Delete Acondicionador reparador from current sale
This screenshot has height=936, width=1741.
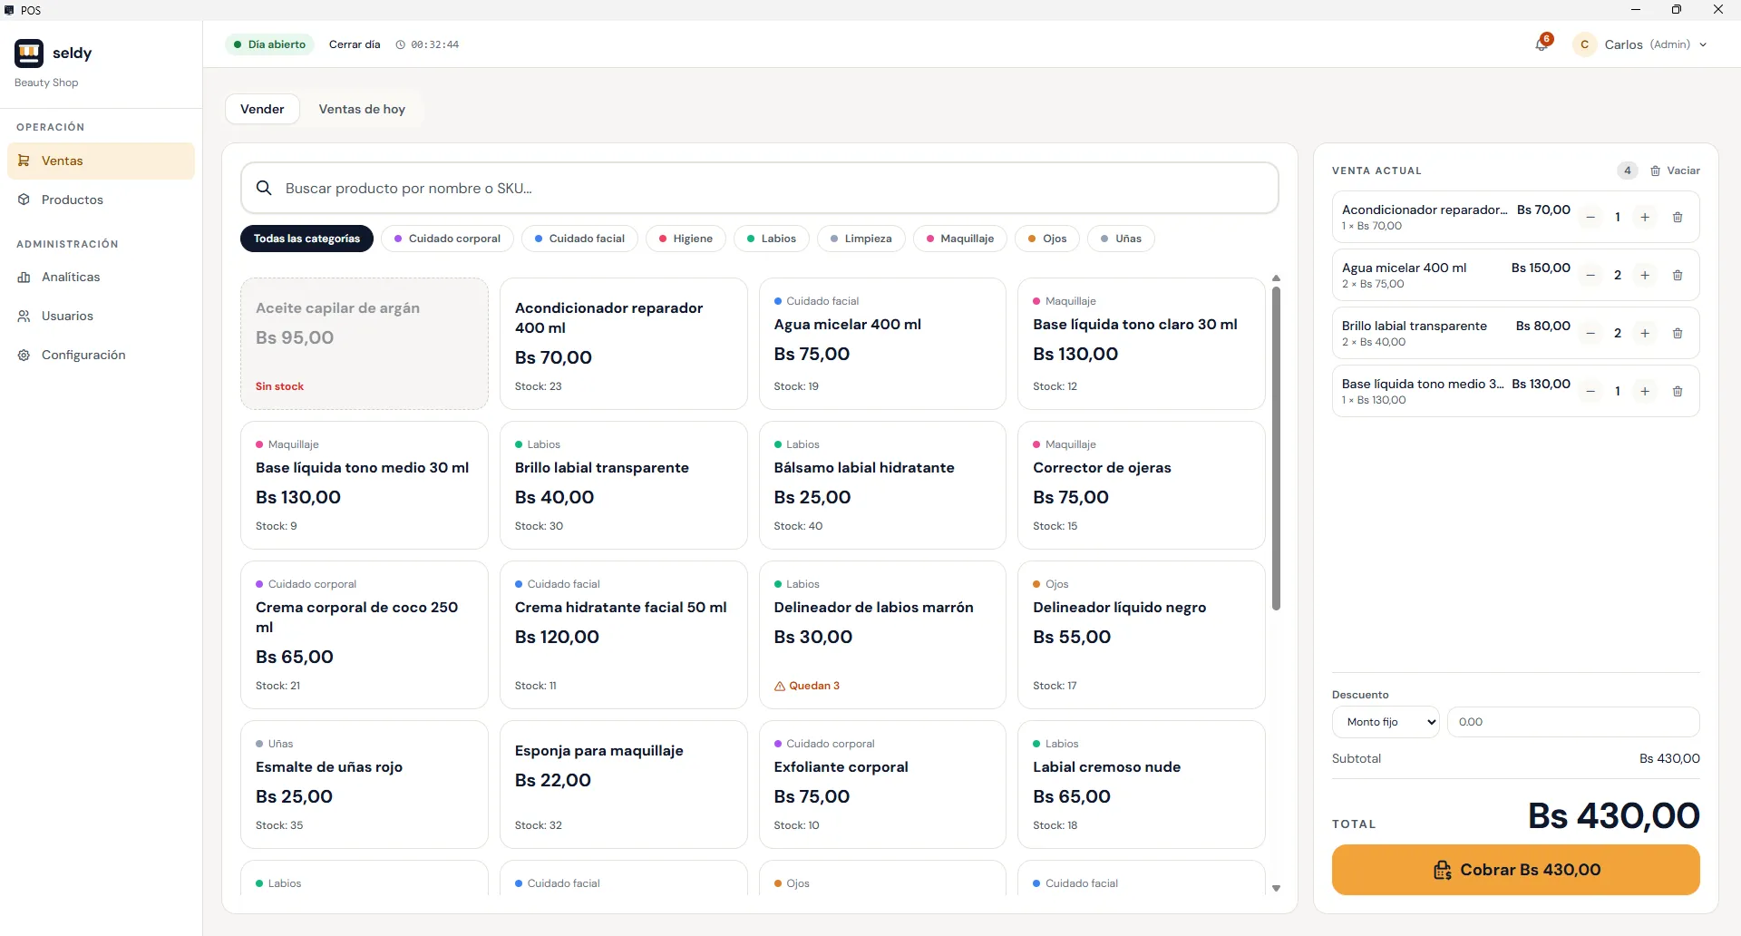[1678, 218]
